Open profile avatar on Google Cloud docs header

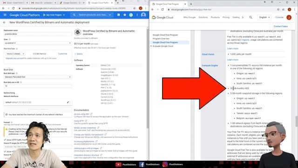[289, 17]
